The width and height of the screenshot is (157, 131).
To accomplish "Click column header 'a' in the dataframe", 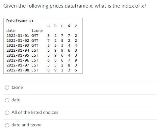I will point(48,26).
